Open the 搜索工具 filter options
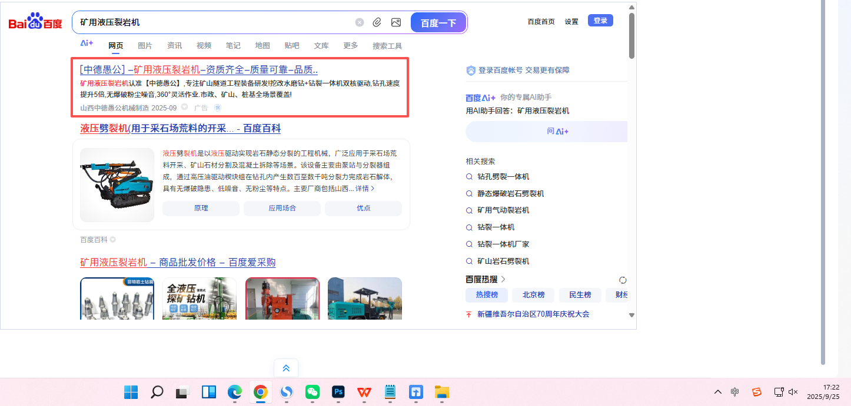Screen dimensions: 851x406 click(x=387, y=46)
